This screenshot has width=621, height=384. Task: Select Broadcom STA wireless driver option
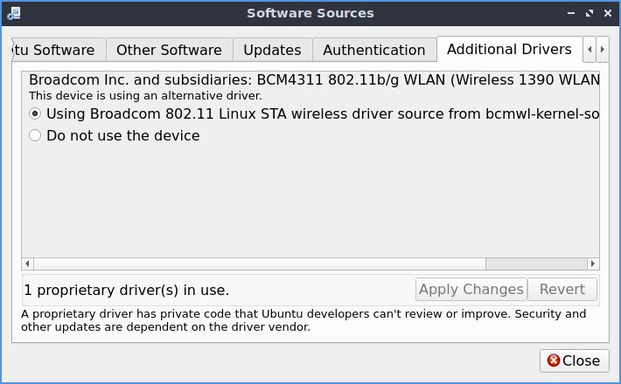coord(35,113)
